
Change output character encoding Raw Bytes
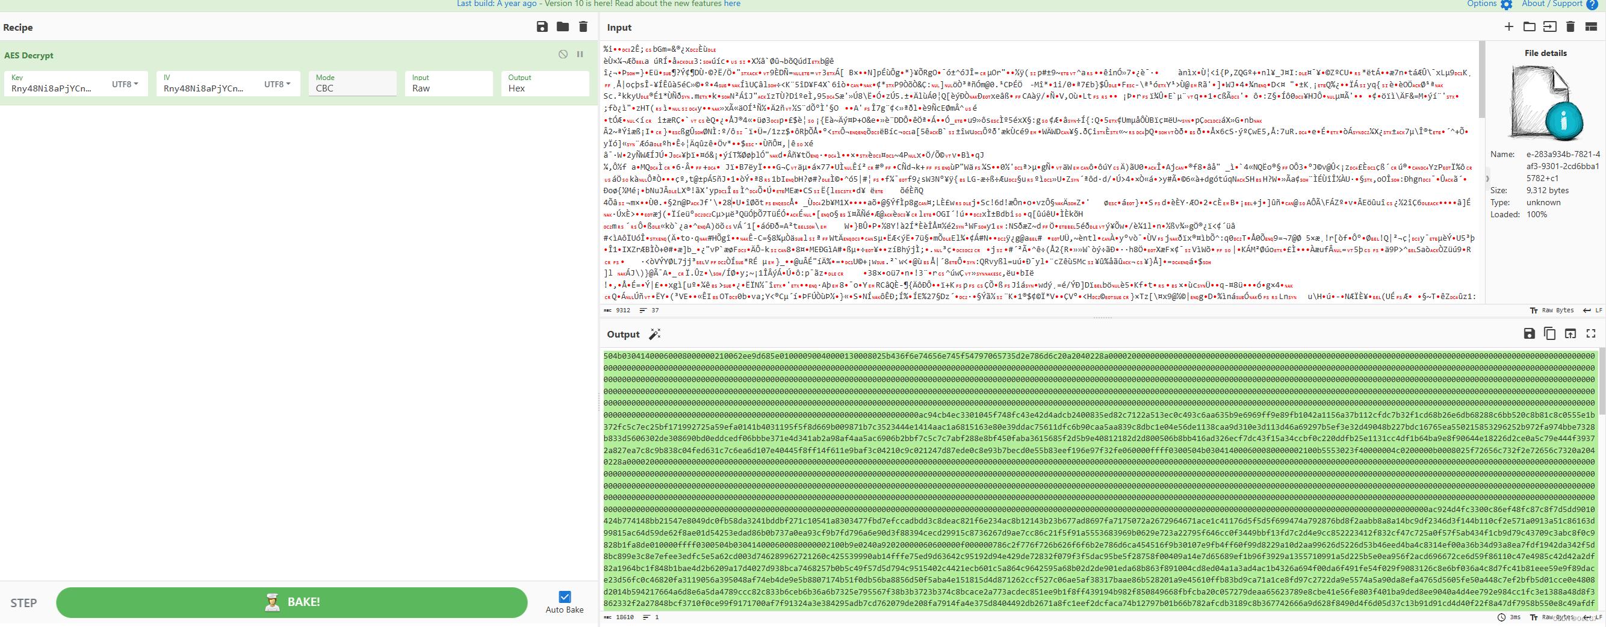pyautogui.click(x=1552, y=617)
